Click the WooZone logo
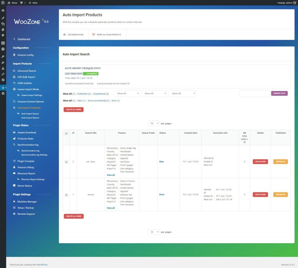Viewport: 298px width, 268px height. tap(31, 21)
